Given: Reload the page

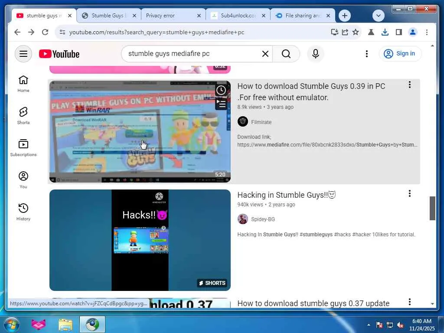Looking at the screenshot, I should [x=45, y=32].
